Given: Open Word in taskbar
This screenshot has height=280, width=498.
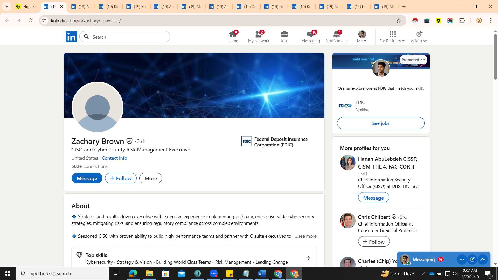Looking at the screenshot, I should point(262,274).
